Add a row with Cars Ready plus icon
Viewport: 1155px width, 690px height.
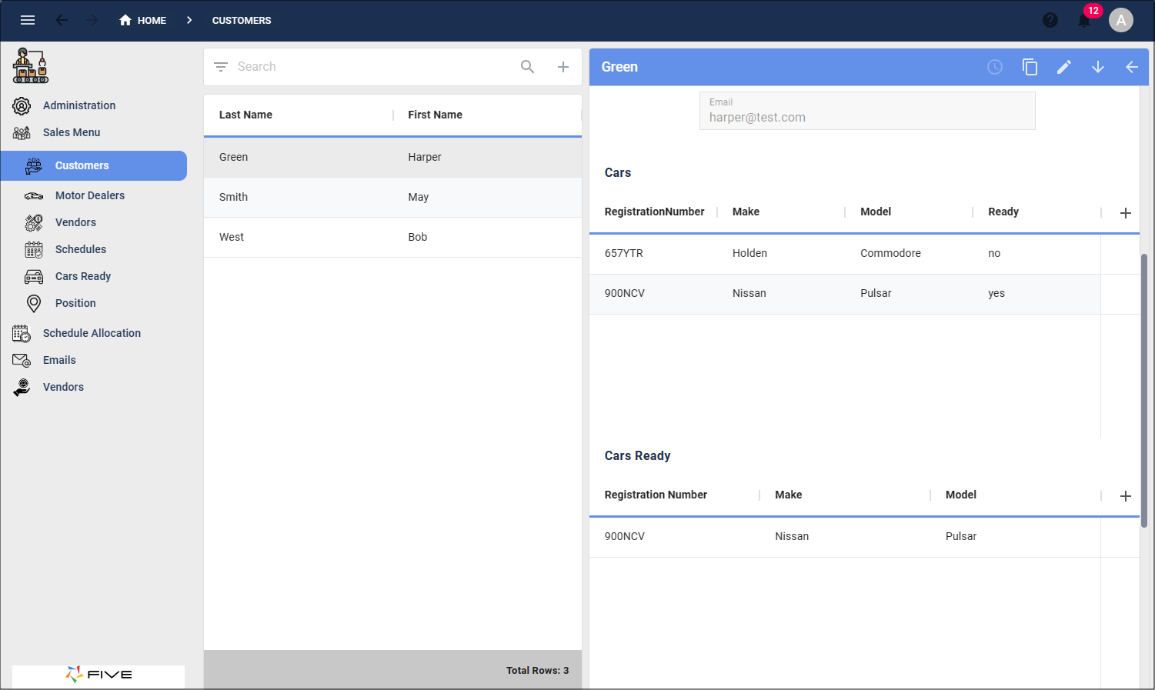[1125, 496]
